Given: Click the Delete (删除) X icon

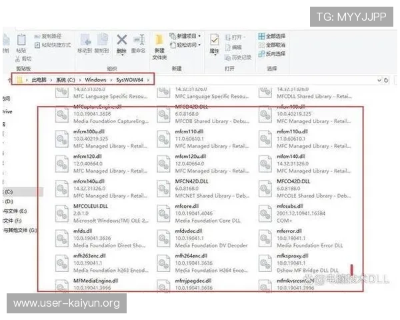Looking at the screenshot, I should (122, 40).
